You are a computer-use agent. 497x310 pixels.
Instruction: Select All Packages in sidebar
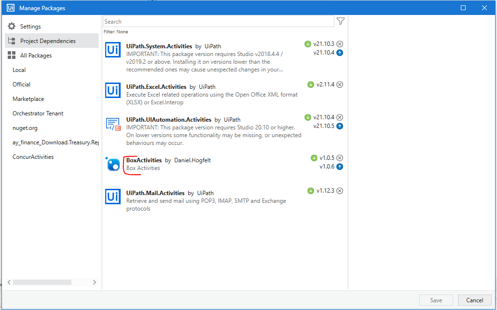pos(52,55)
